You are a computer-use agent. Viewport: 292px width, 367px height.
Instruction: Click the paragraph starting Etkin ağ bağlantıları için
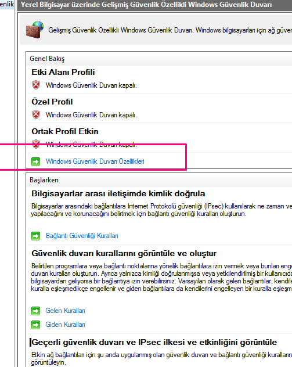tap(161, 358)
